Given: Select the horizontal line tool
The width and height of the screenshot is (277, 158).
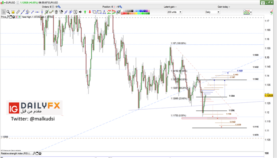Looking at the screenshot, I should coord(37,12).
